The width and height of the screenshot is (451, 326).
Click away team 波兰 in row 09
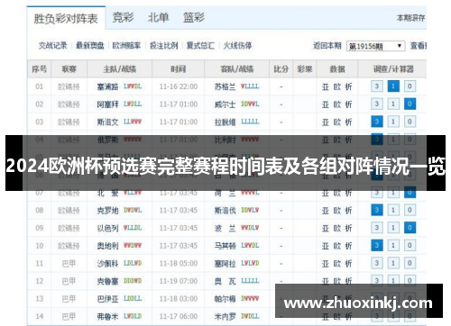(225, 228)
